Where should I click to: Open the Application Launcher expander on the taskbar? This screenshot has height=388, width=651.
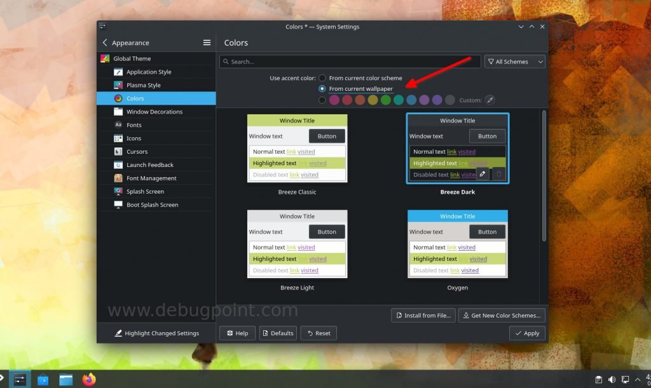pyautogui.click(x=3, y=379)
